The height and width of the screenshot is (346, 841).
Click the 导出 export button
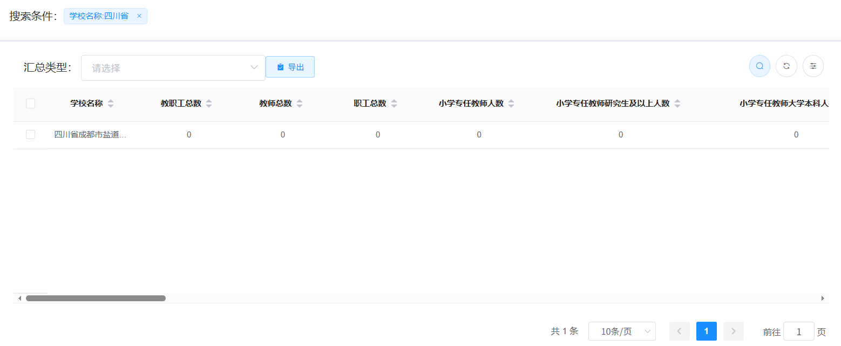click(x=290, y=67)
